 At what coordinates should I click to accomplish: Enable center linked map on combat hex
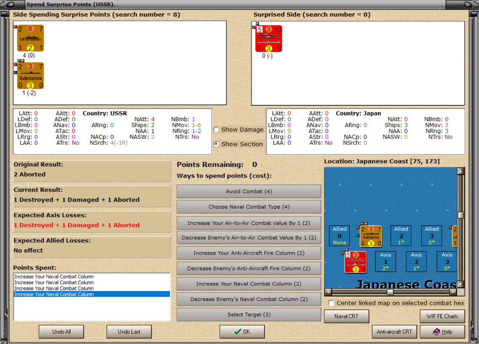[x=331, y=303]
